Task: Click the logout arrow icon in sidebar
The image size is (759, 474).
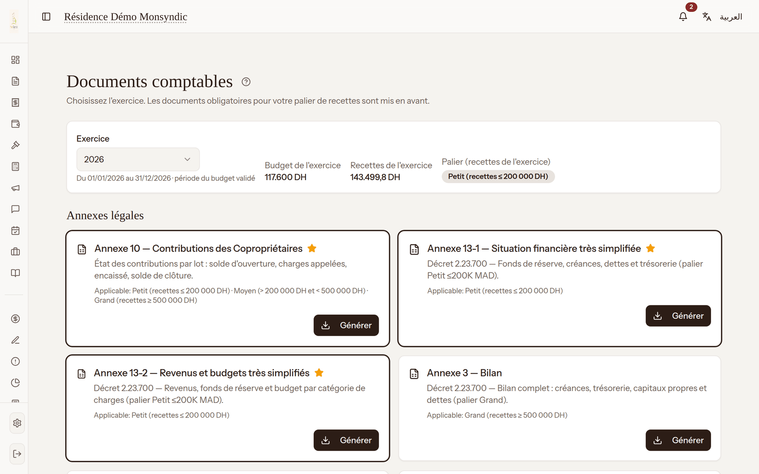Action: [x=17, y=454]
